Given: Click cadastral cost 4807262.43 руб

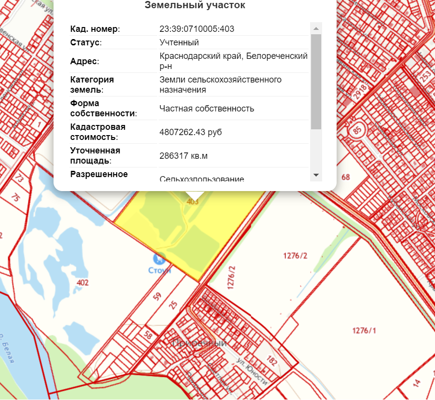Looking at the screenshot, I should (x=190, y=132).
